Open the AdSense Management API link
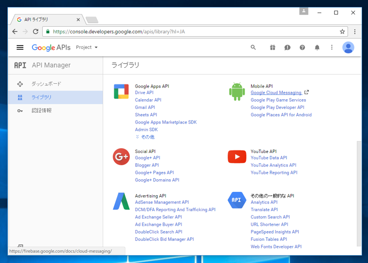368x263 pixels. click(162, 202)
